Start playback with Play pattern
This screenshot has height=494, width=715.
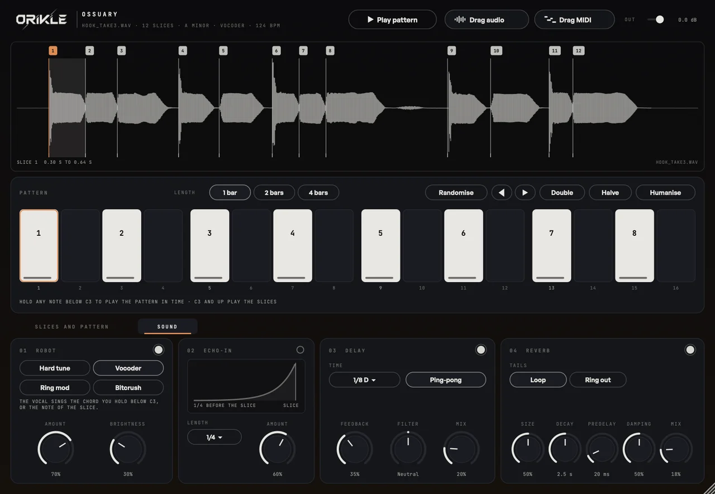tap(393, 20)
